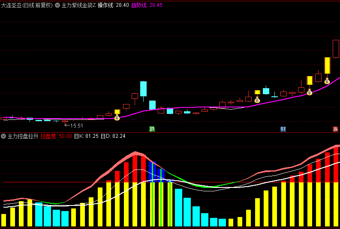Expand the 主力控盘拉升 indicator dropdown arrow
340x229 pixels.
tap(3, 136)
